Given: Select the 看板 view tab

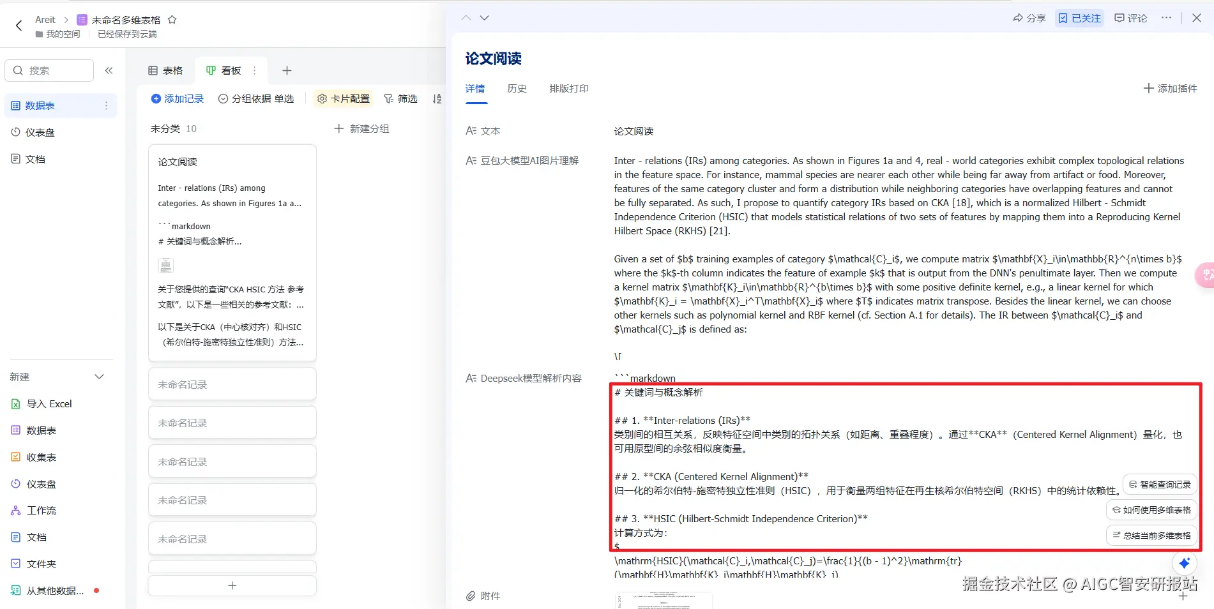Looking at the screenshot, I should [224, 70].
